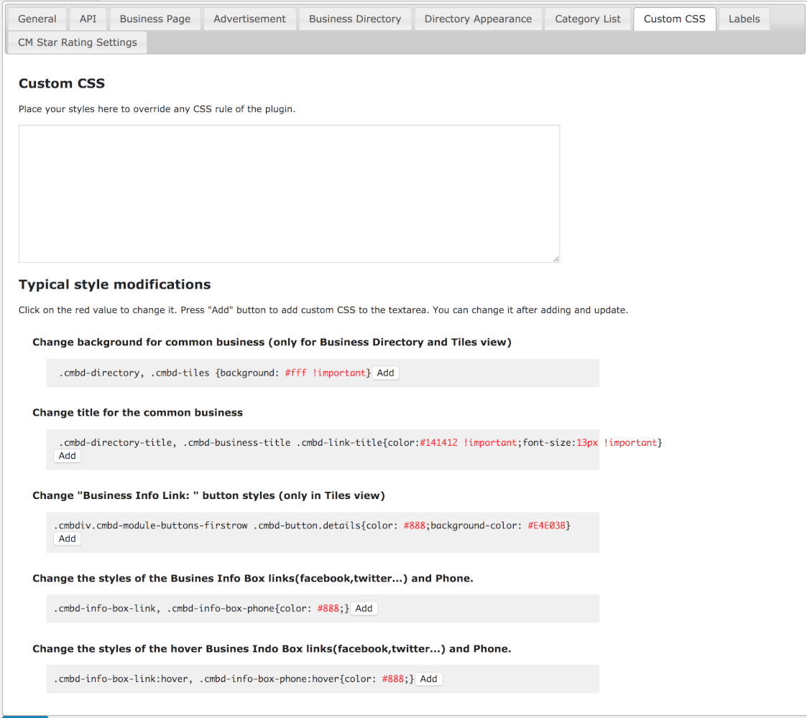Change the red #141412 title color value
Viewport: 807px width, 718px height.
click(438, 443)
